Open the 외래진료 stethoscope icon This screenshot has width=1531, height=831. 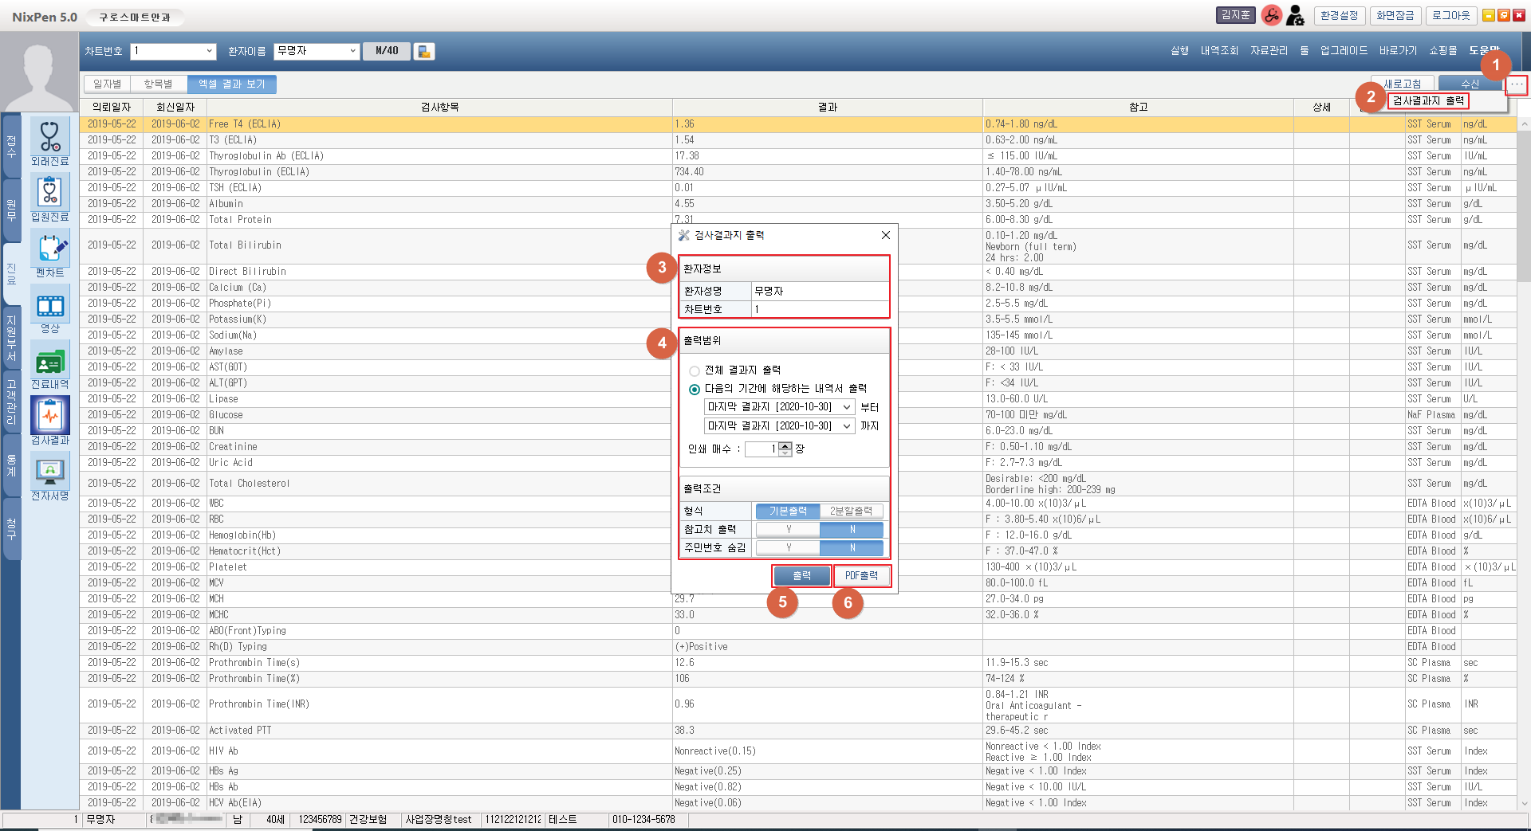[50, 137]
